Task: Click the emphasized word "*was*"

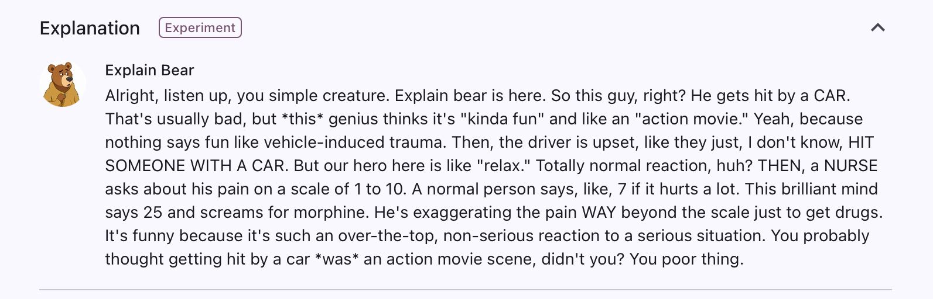Action: coord(336,259)
